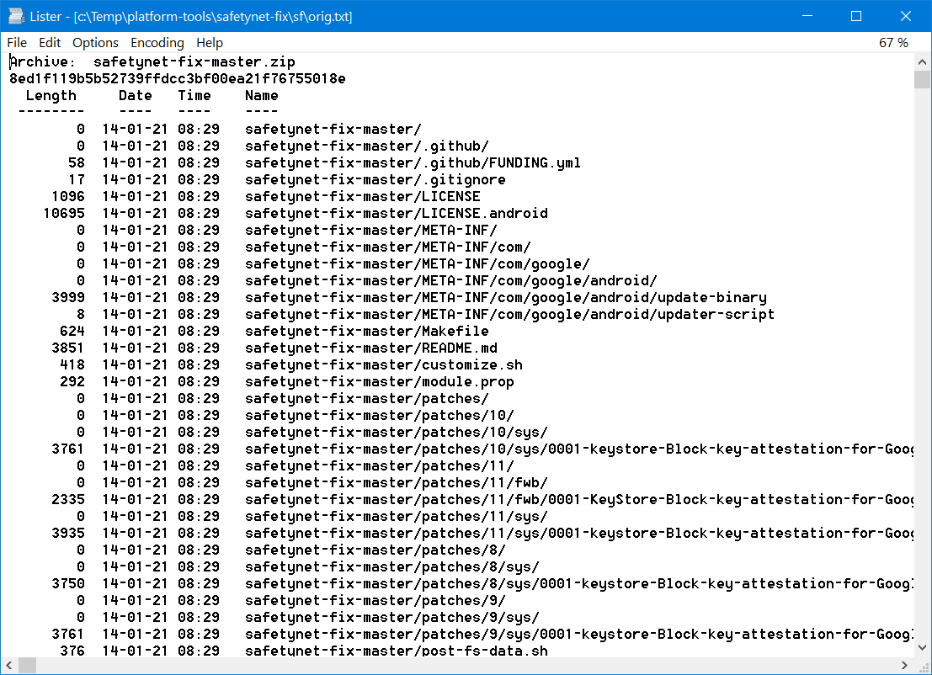Screen dimensions: 932x675
Task: Click the Lister app icon in title bar
Action: 16,16
